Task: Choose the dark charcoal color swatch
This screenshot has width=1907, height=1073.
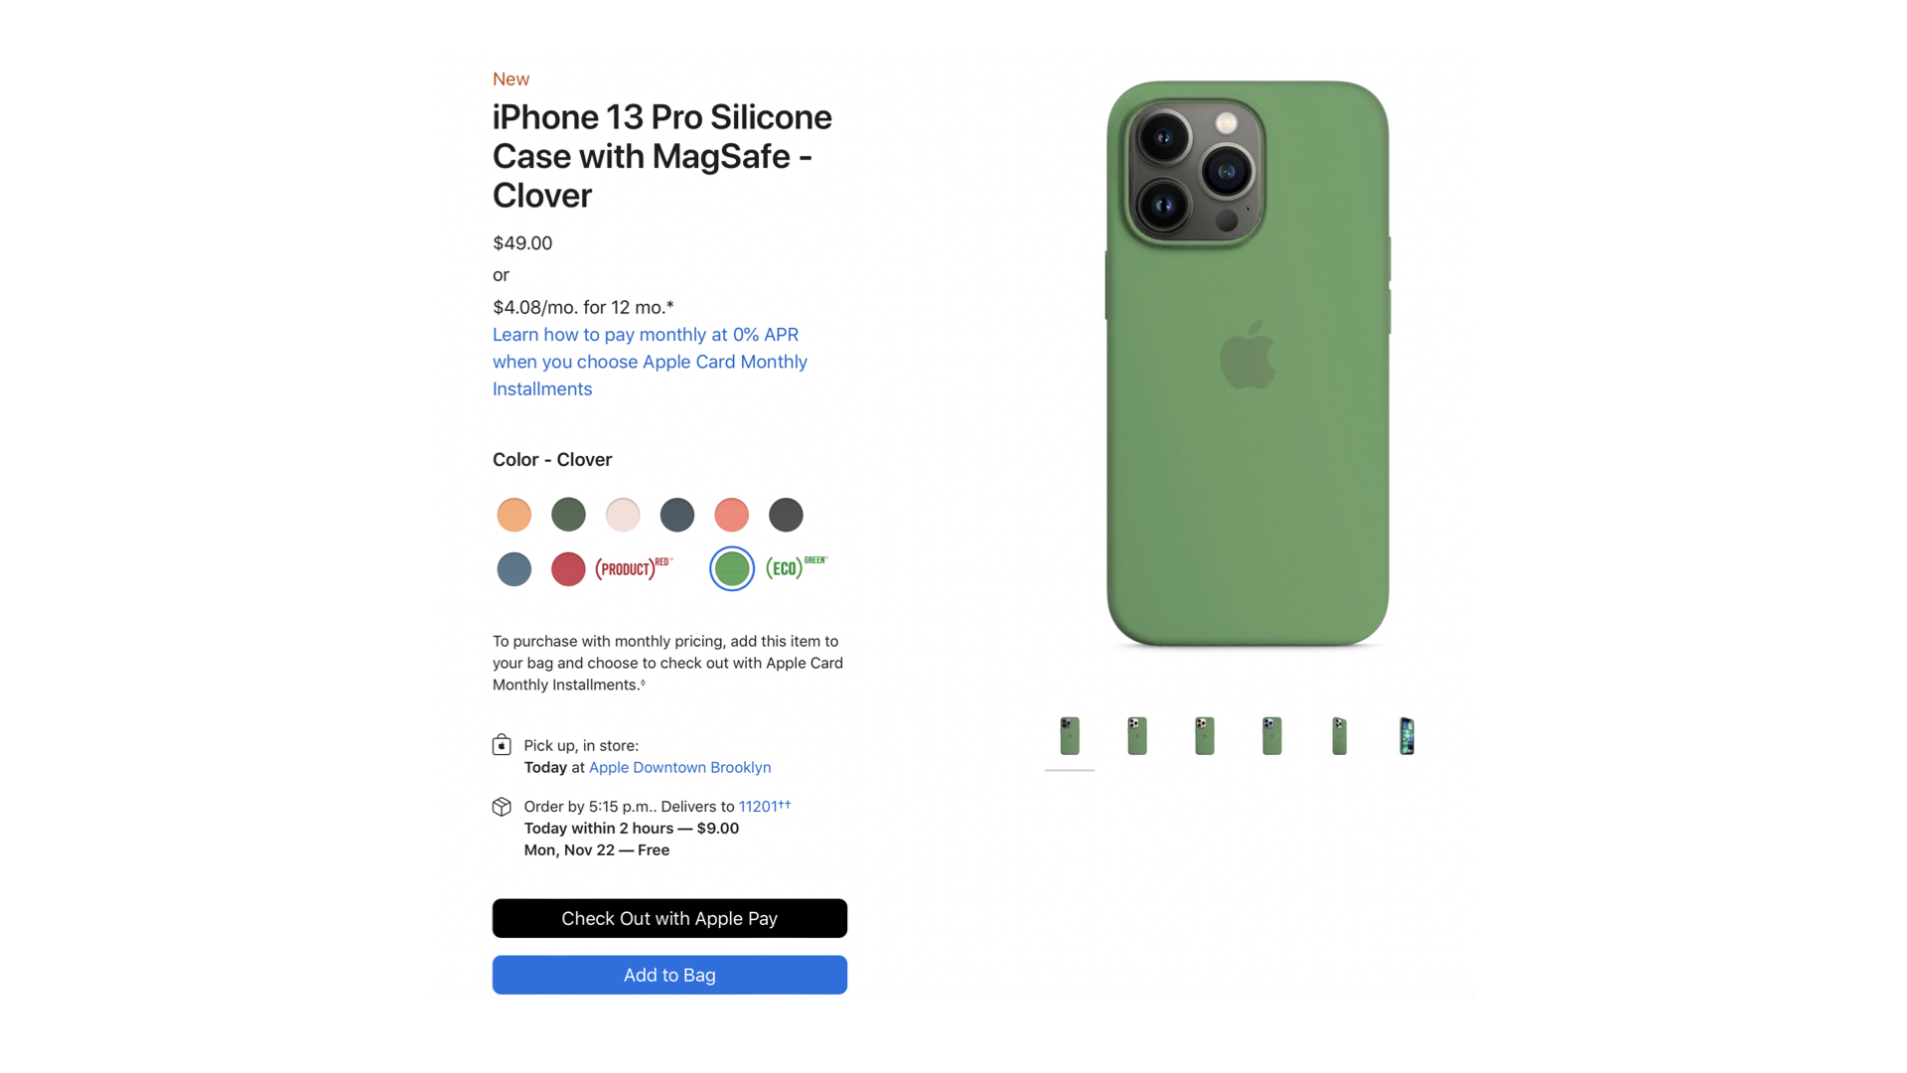Action: click(x=786, y=515)
